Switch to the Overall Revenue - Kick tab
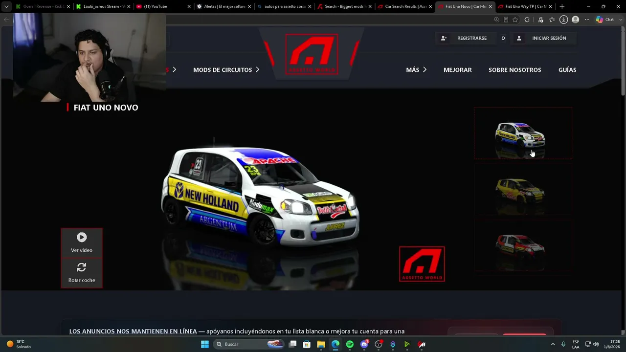Viewport: 626px width, 352px height. (43, 6)
